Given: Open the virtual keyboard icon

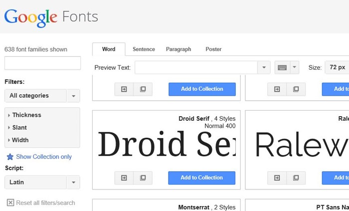Looking at the screenshot, I should tap(282, 67).
